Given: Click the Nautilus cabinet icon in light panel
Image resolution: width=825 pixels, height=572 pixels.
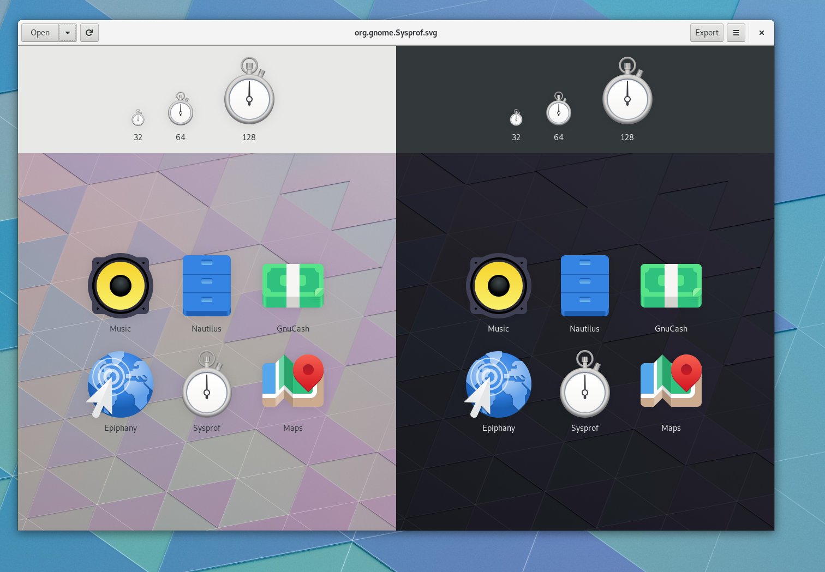Looking at the screenshot, I should [207, 286].
